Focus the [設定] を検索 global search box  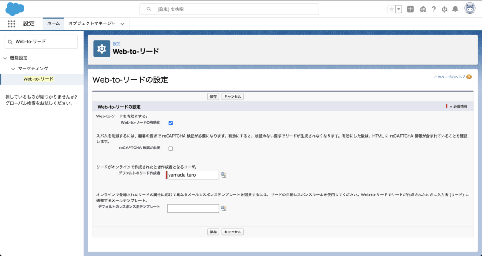(x=229, y=9)
